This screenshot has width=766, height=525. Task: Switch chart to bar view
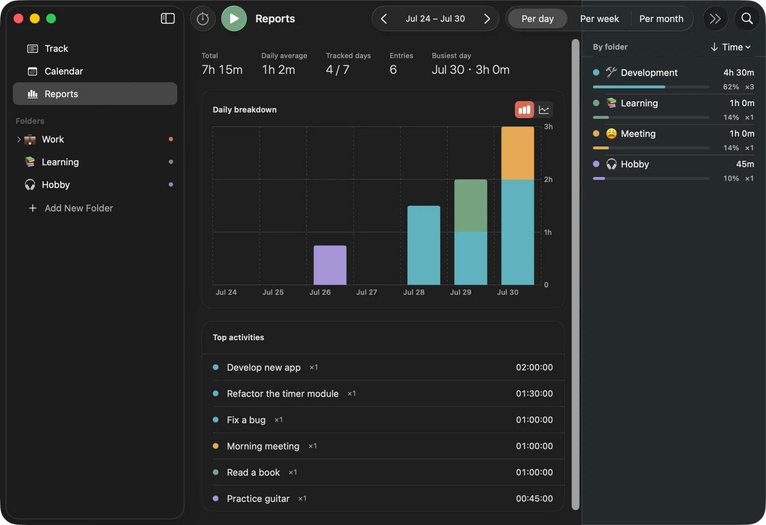[524, 110]
